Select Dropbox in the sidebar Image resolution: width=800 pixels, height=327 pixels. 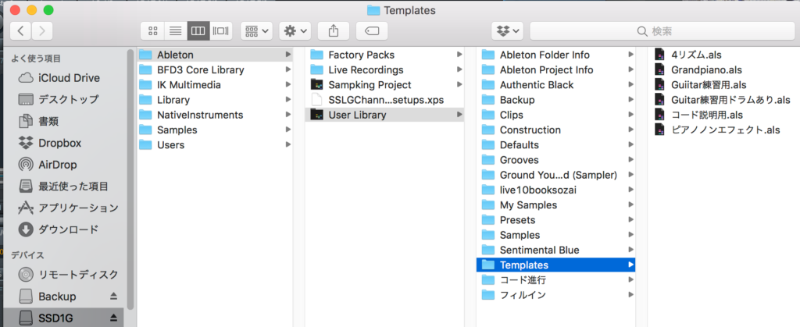pyautogui.click(x=59, y=143)
